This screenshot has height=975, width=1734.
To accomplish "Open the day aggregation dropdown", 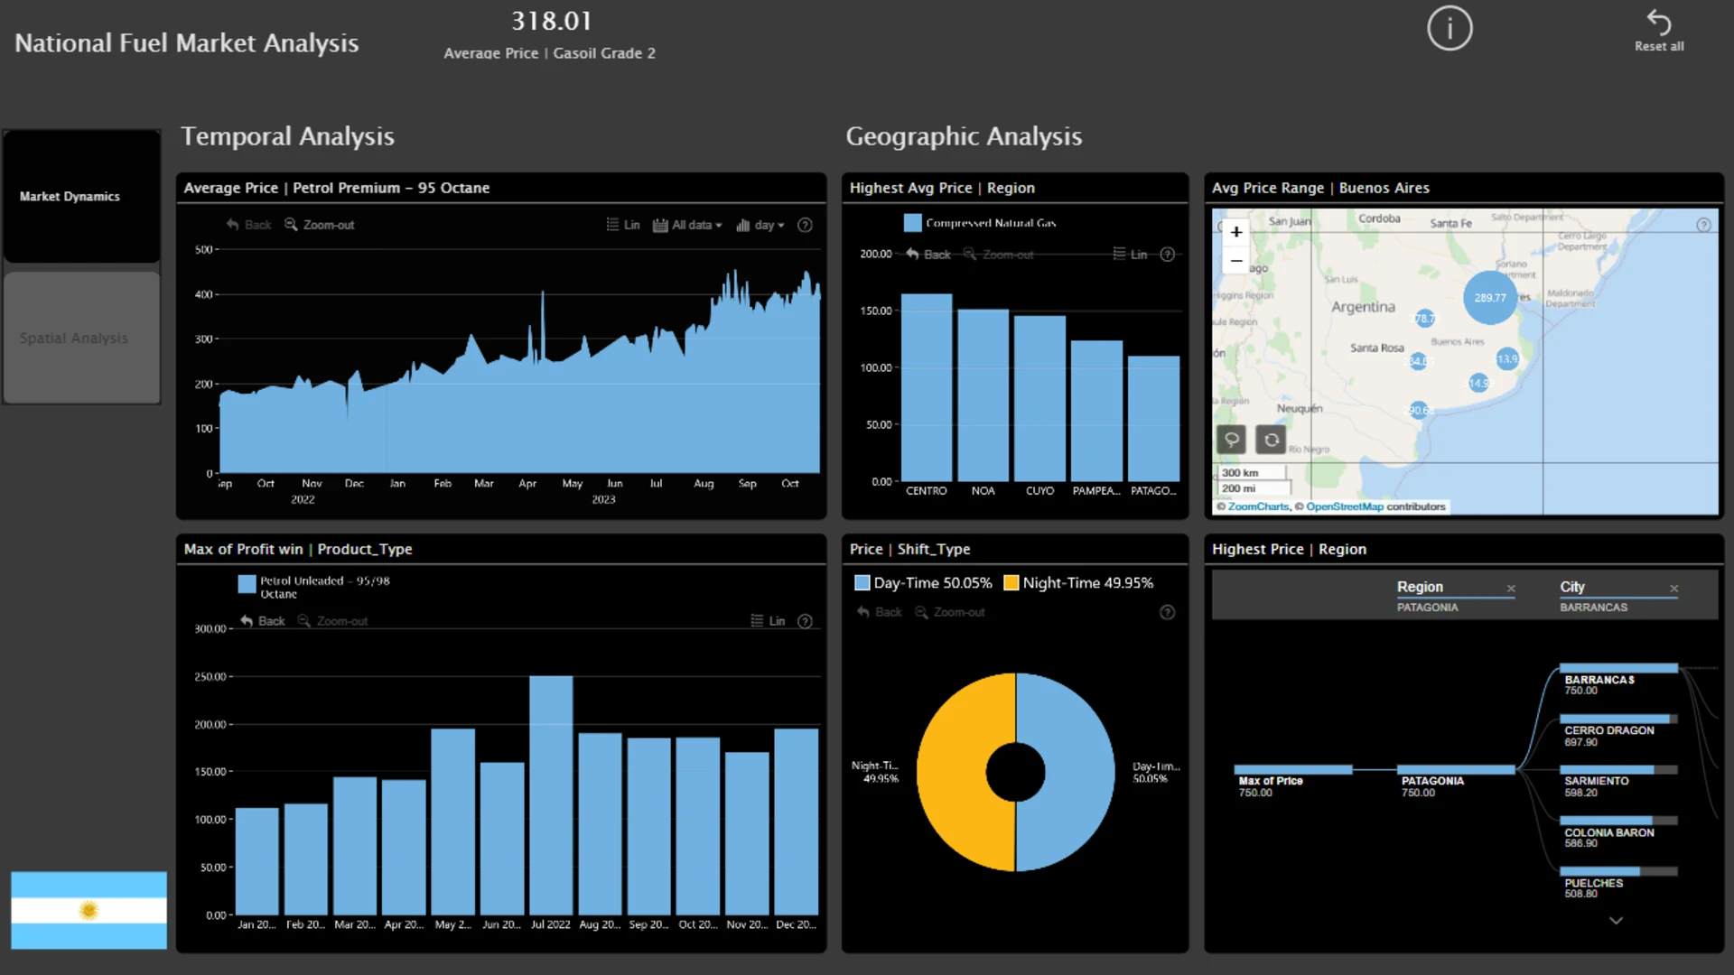I will tap(760, 225).
